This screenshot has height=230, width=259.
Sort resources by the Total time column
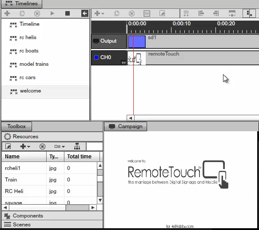pos(82,157)
